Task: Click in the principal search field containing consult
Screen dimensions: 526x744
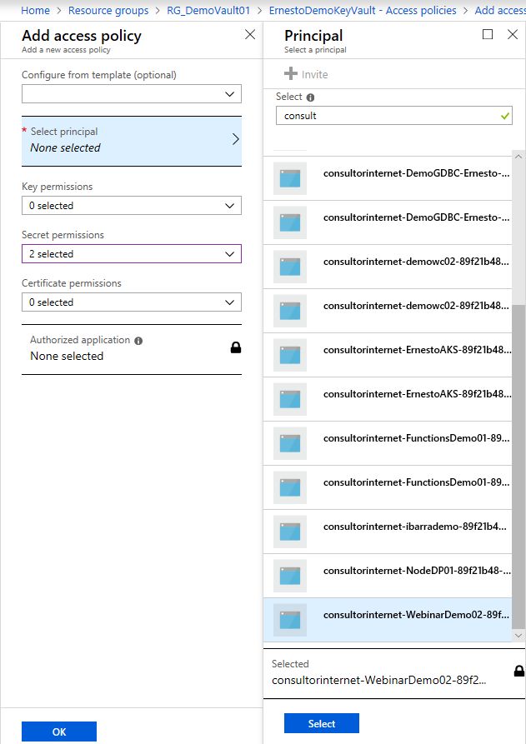Action: tap(394, 116)
